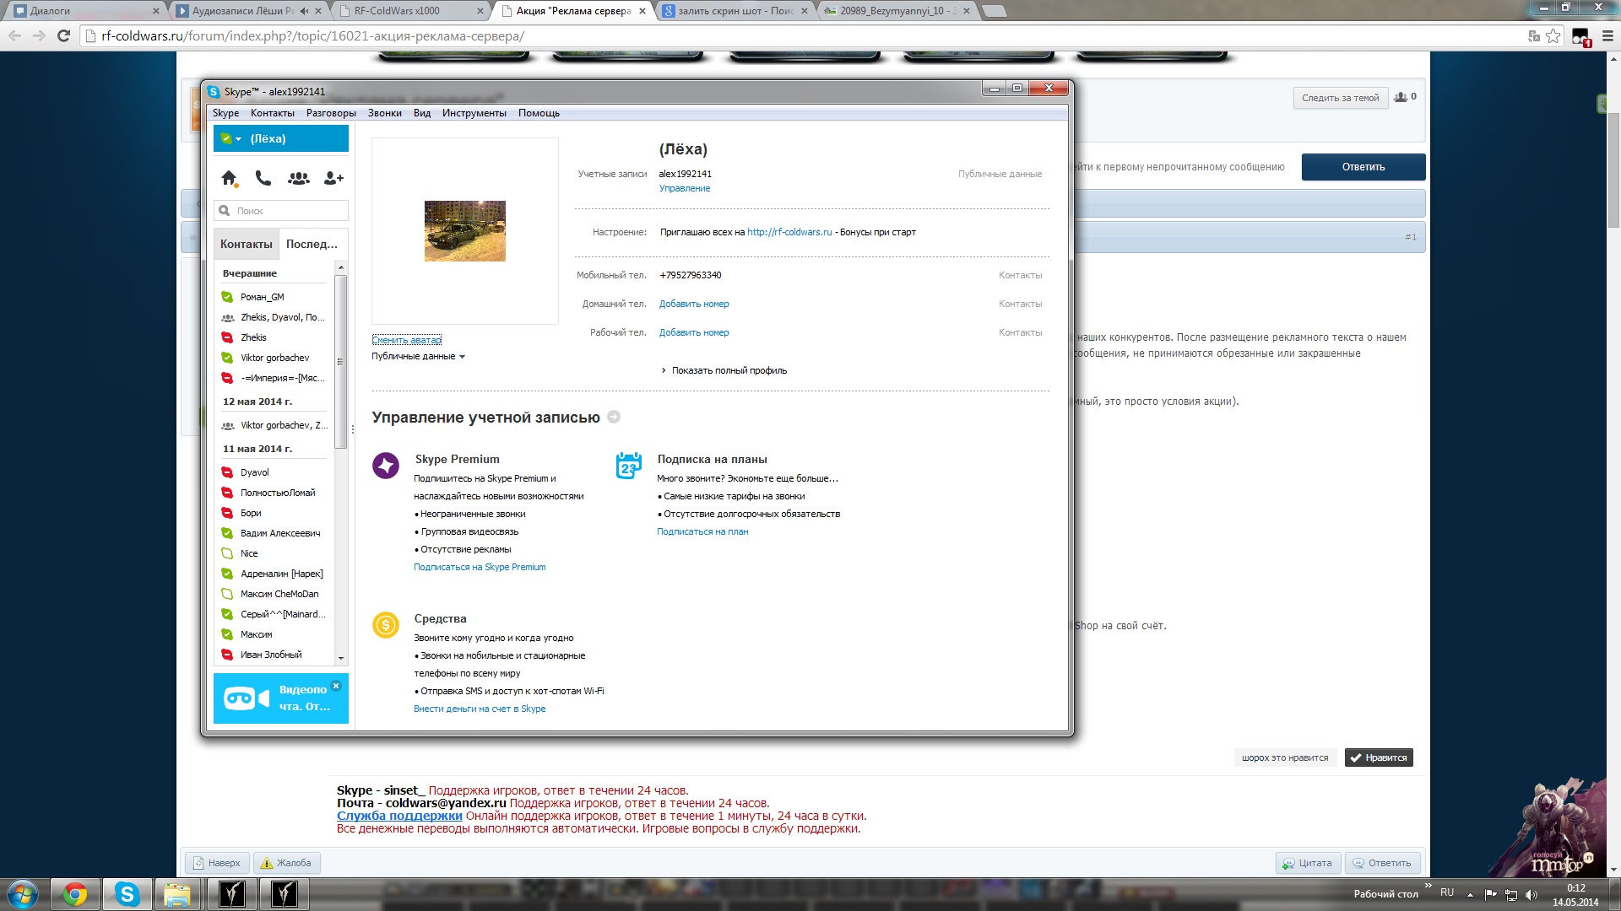Bookmark page with star icon
This screenshot has height=911, width=1621.
(1553, 36)
